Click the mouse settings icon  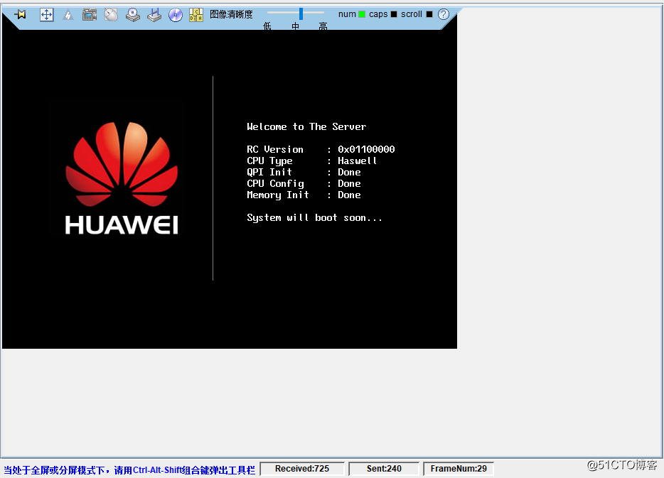[111, 15]
